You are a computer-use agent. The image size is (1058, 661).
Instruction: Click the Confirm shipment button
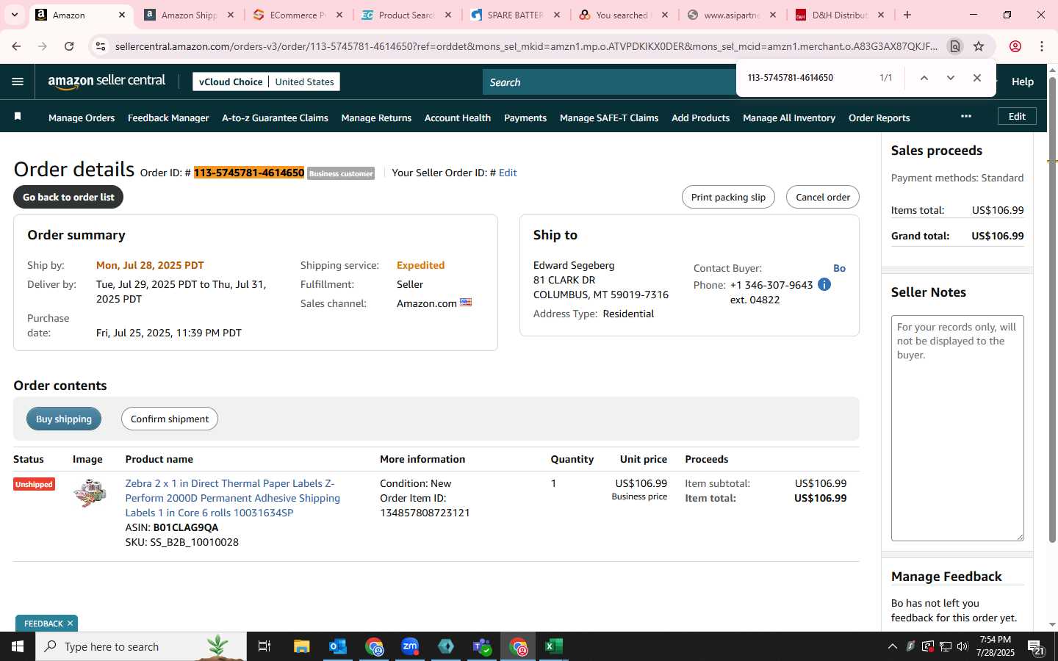(x=170, y=419)
